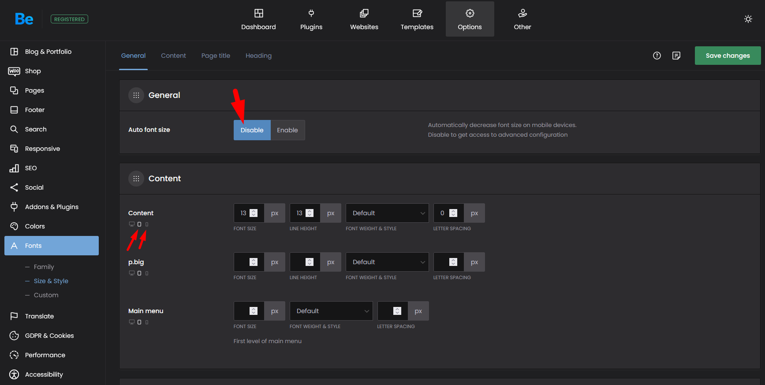Image resolution: width=765 pixels, height=385 pixels.
Task: Switch to the Page title tab
Action: pos(216,56)
